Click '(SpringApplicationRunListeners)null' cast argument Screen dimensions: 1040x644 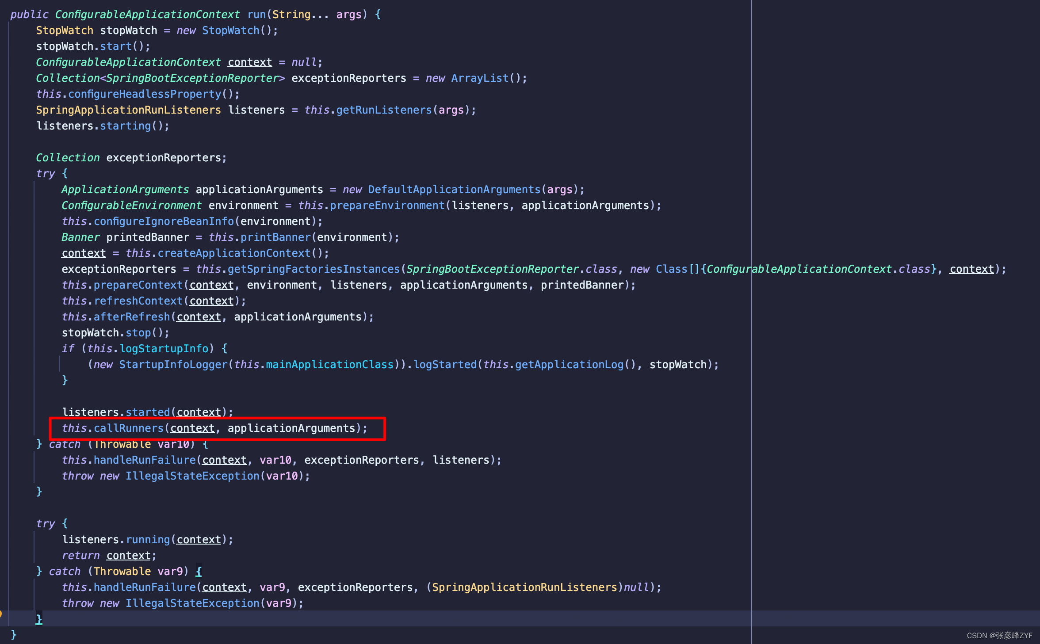(538, 587)
